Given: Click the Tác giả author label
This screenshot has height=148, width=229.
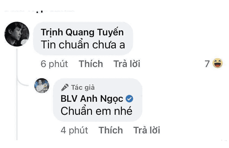Looking at the screenshot, I should coord(83,87).
